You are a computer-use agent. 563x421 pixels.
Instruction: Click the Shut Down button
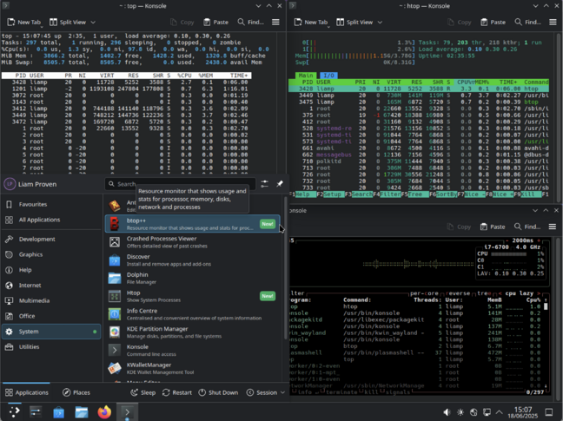click(x=218, y=392)
